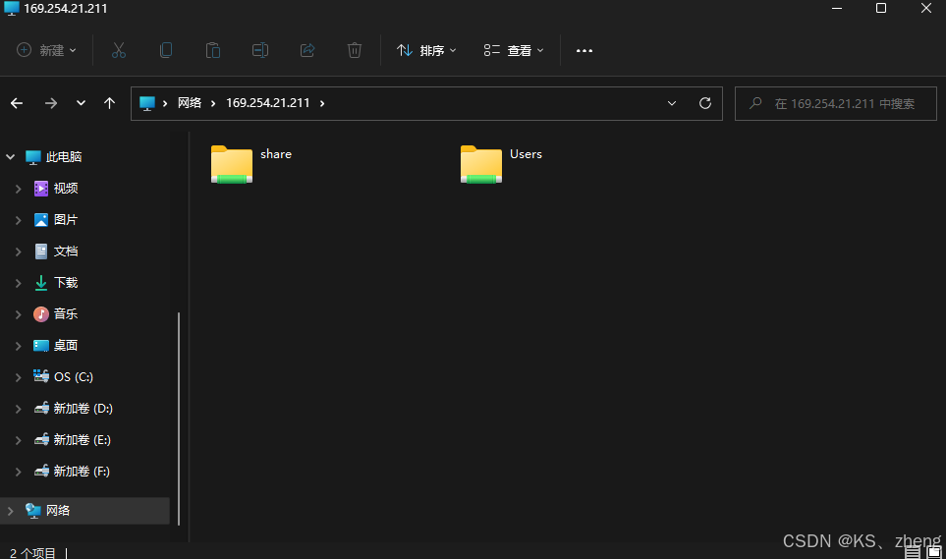Select 下载 in navigation pane
The height and width of the screenshot is (559, 946).
[65, 283]
